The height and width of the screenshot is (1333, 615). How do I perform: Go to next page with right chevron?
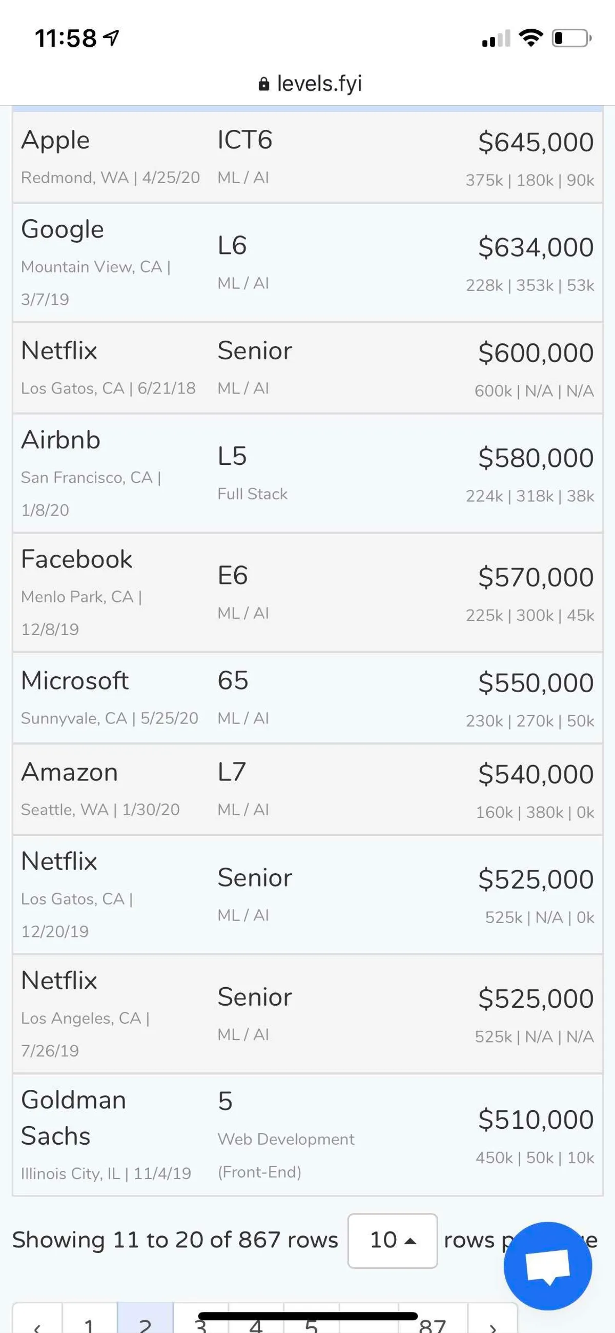pyautogui.click(x=492, y=1325)
